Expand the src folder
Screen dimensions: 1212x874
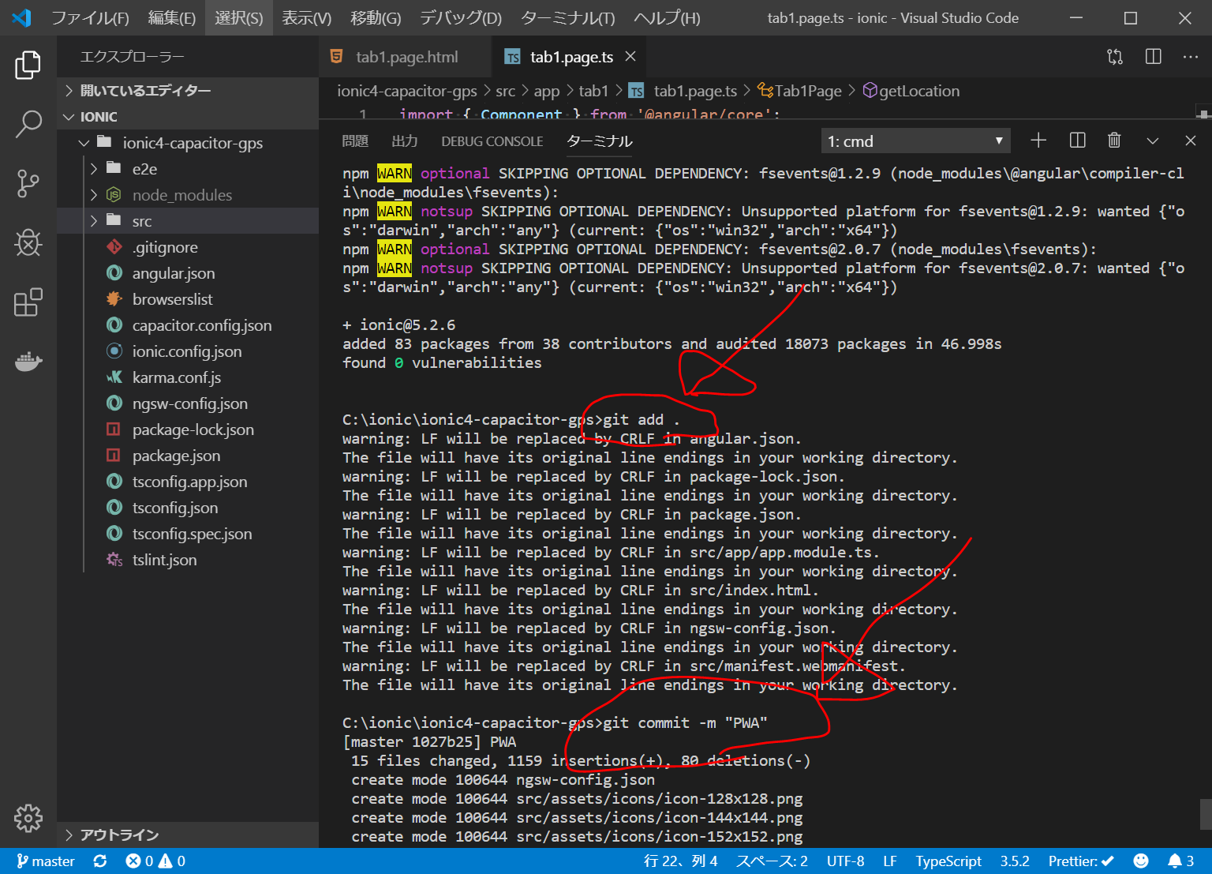pyautogui.click(x=142, y=221)
